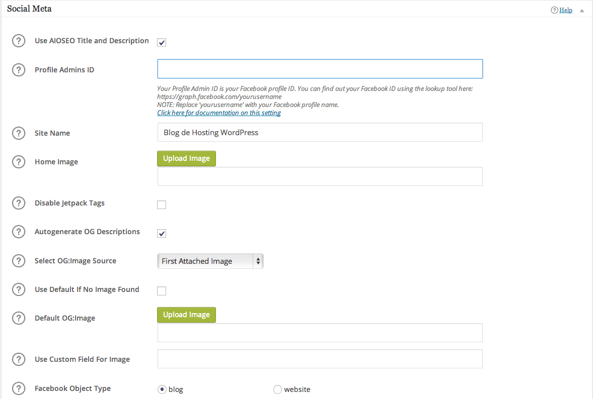Click help icon for Select OG:Image Source
Image resolution: width=593 pixels, height=399 pixels.
coord(19,261)
